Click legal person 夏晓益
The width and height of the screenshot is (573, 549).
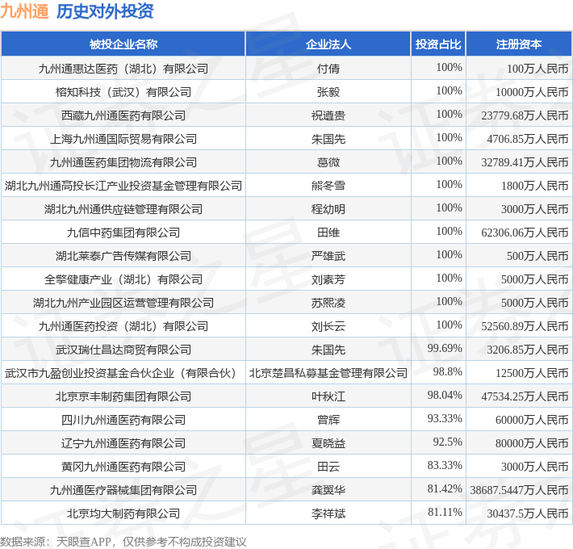pyautogui.click(x=328, y=442)
